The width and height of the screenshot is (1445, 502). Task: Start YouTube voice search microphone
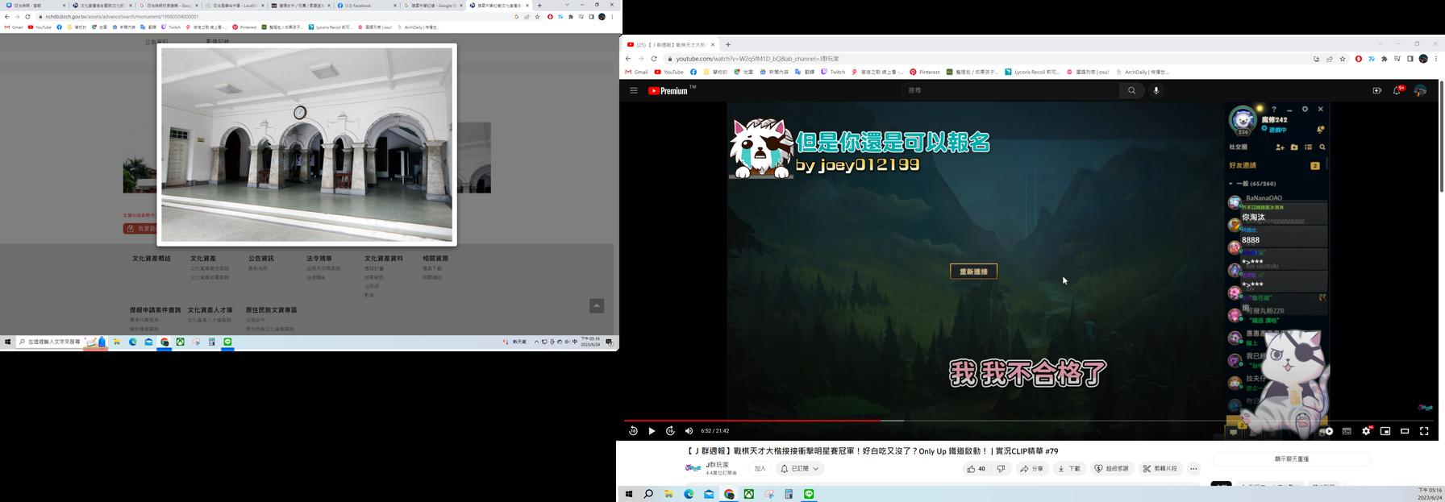tap(1156, 91)
